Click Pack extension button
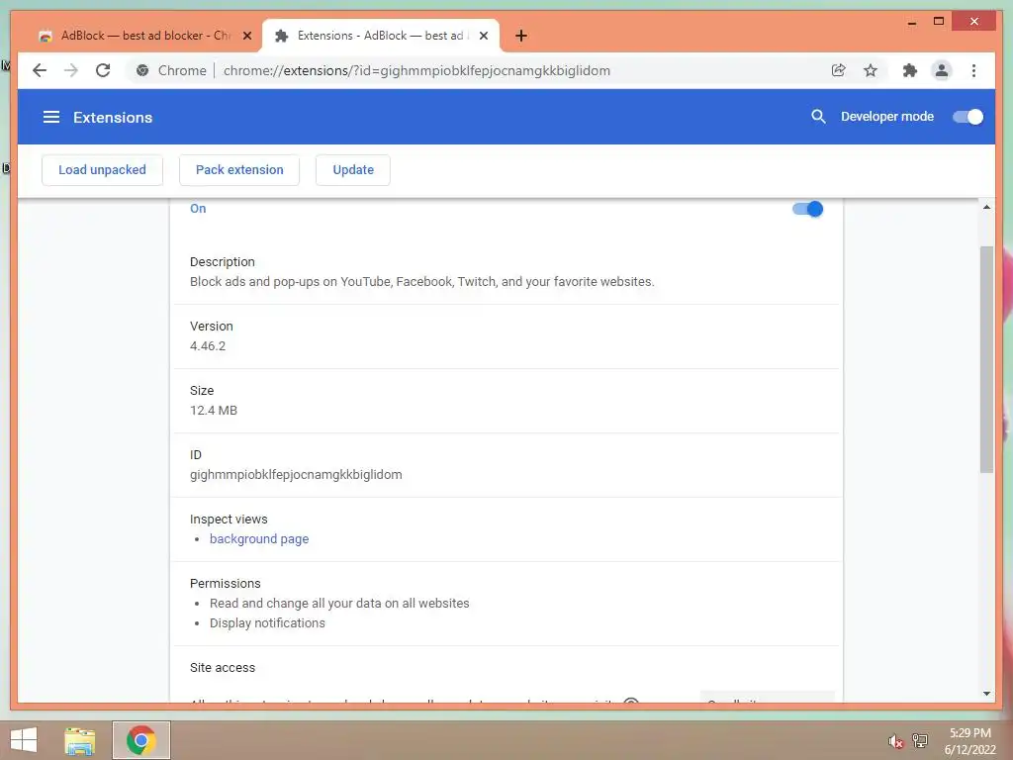 click(239, 170)
